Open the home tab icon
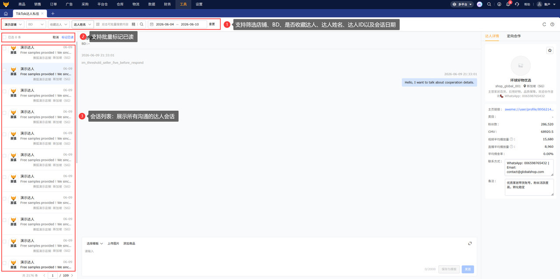The width and height of the screenshot is (560, 279). tap(6, 14)
